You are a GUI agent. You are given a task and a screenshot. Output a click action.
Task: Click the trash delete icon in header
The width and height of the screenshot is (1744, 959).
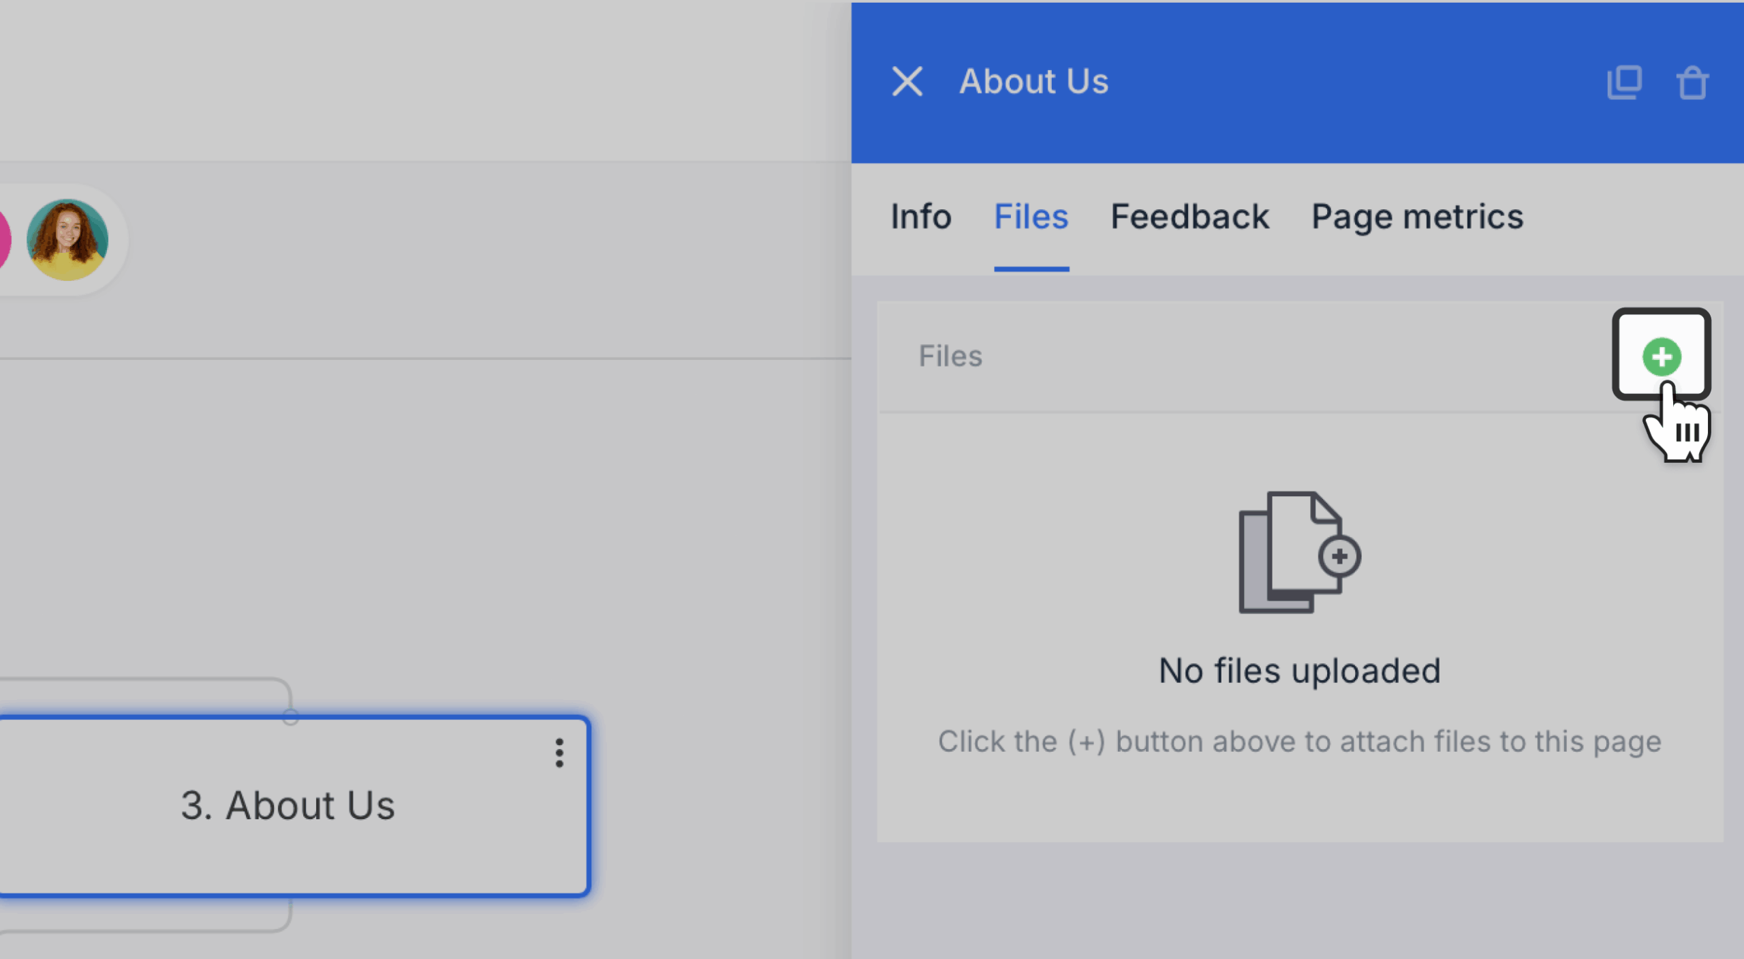pos(1692,82)
